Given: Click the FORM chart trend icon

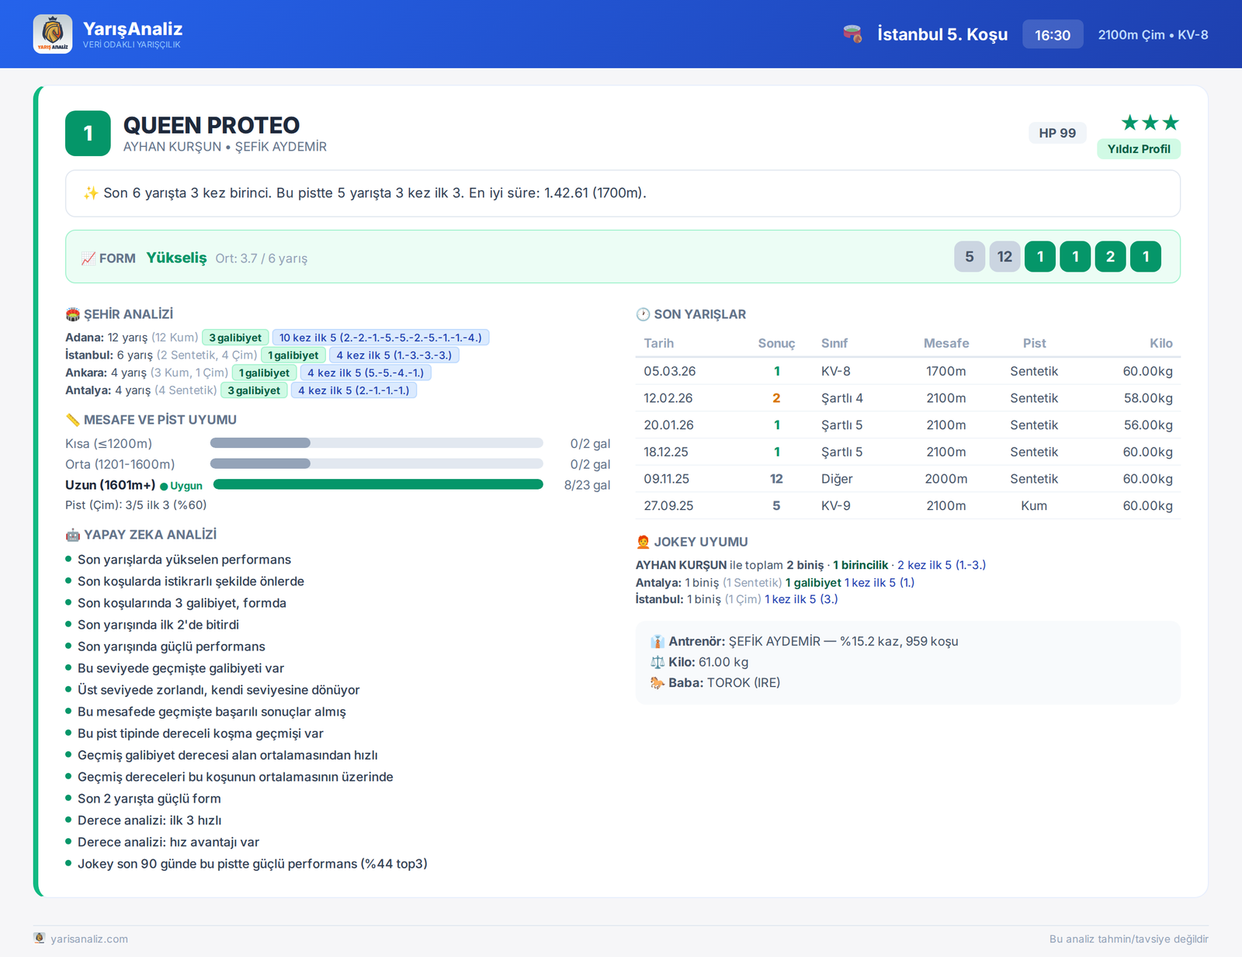Looking at the screenshot, I should tap(88, 258).
